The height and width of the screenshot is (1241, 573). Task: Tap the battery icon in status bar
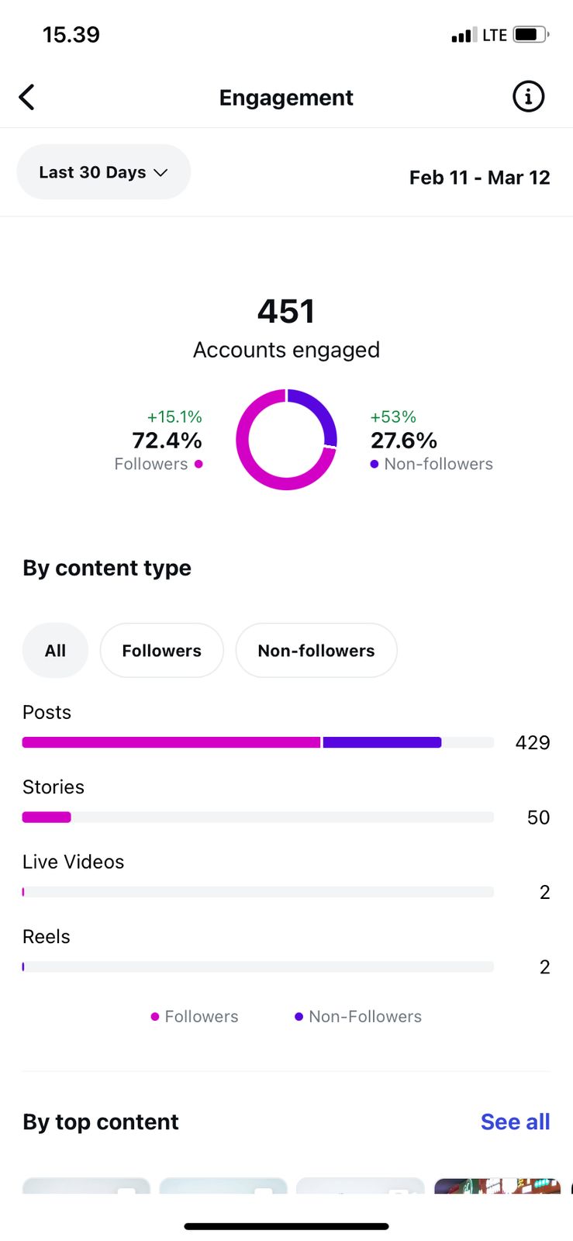530,35
